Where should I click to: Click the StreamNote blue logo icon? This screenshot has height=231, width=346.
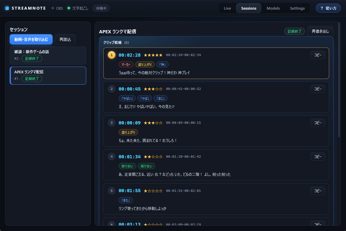click(x=7, y=8)
